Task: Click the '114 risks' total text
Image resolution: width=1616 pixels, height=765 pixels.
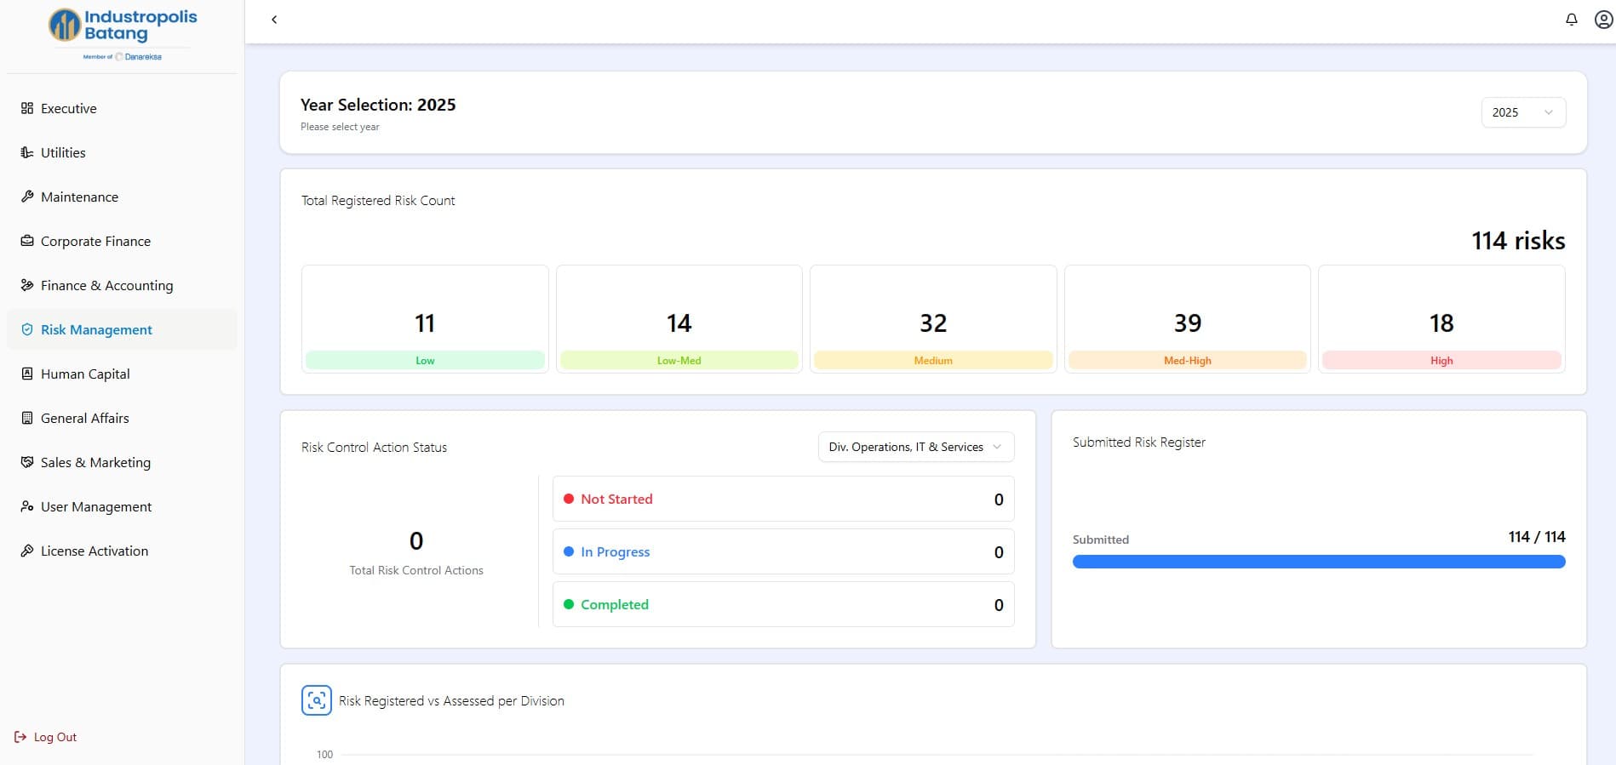Action: tap(1518, 241)
